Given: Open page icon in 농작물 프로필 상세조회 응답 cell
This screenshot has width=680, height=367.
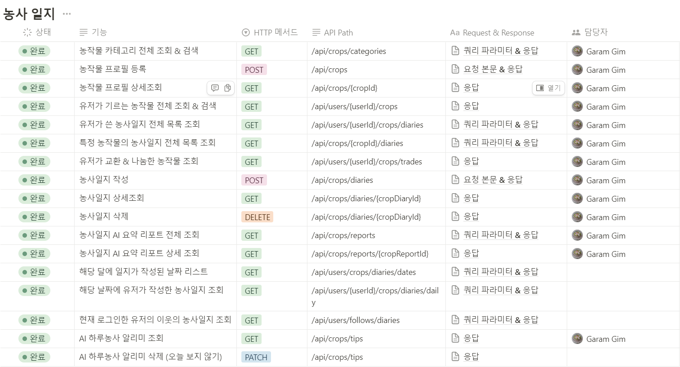Looking at the screenshot, I should pos(455,88).
